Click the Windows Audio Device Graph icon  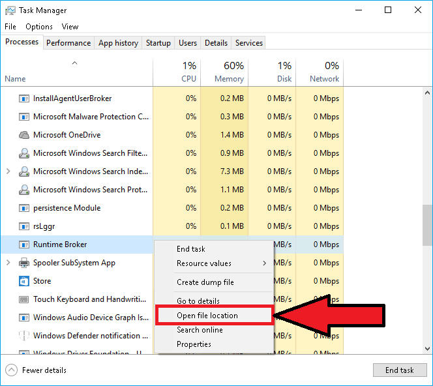(x=24, y=318)
